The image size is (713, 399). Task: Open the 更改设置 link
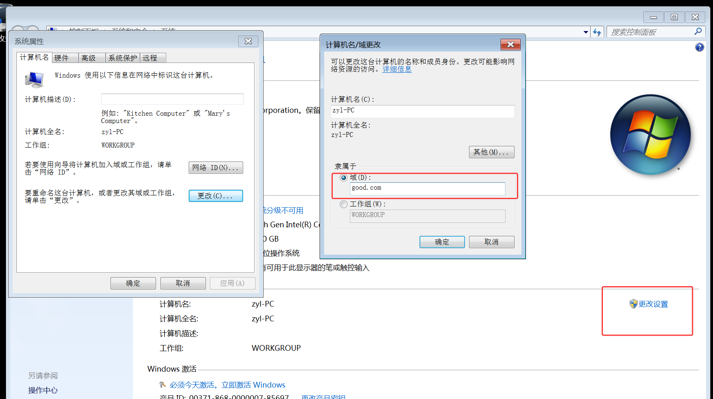(653, 304)
